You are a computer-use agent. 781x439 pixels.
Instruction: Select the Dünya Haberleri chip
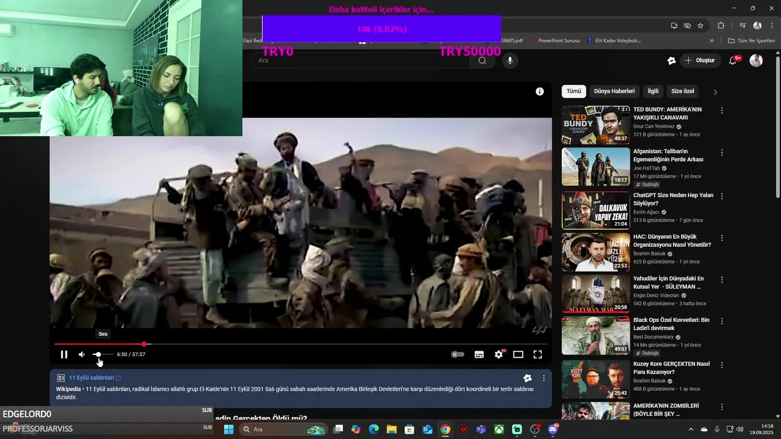tap(614, 91)
